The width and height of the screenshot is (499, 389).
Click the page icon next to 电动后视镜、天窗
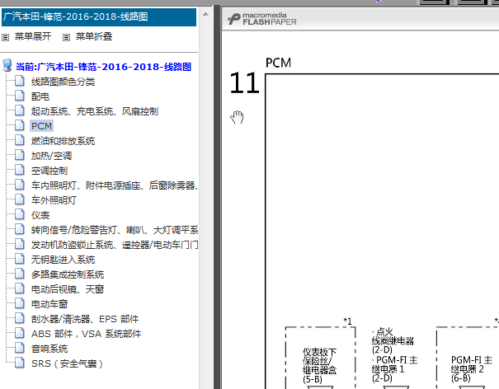[20, 288]
